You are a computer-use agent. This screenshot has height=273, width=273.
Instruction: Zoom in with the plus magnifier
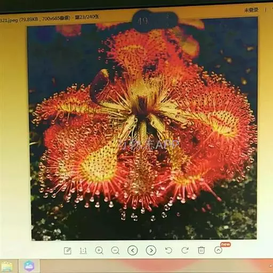pos(99,251)
